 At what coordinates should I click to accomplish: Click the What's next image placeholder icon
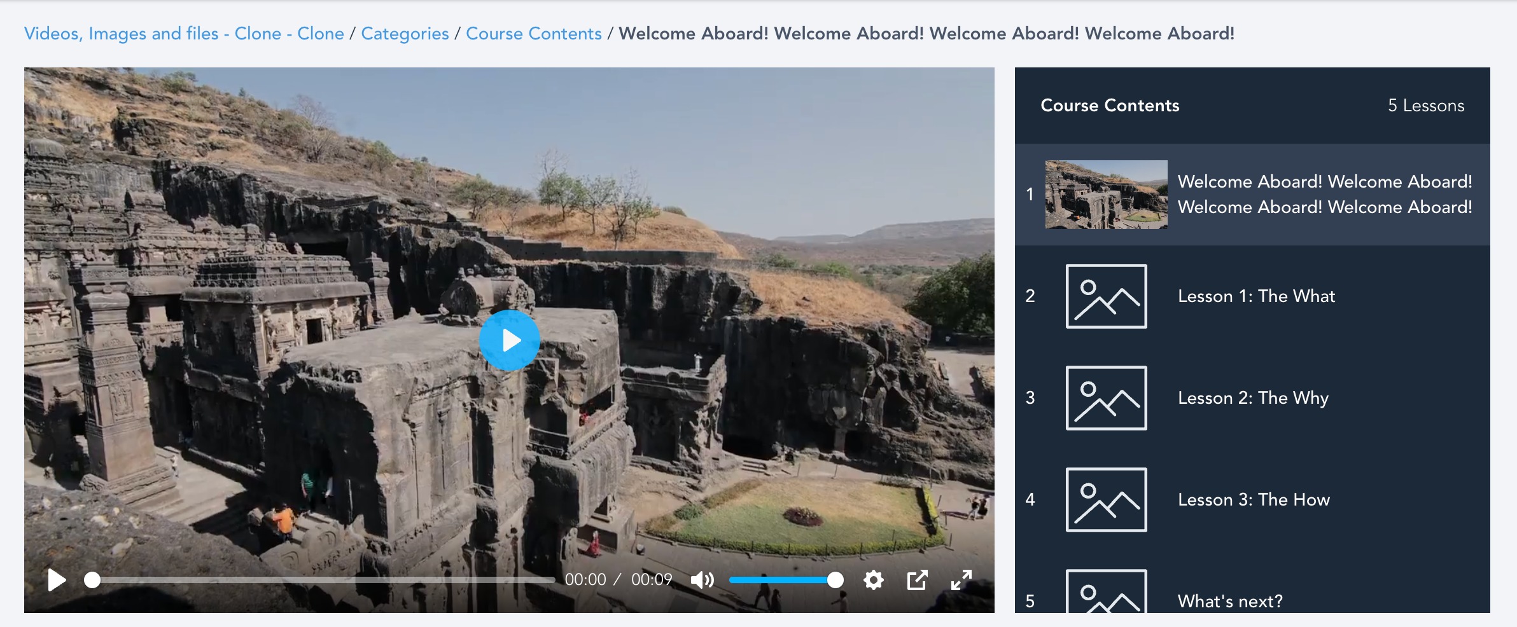tap(1107, 591)
